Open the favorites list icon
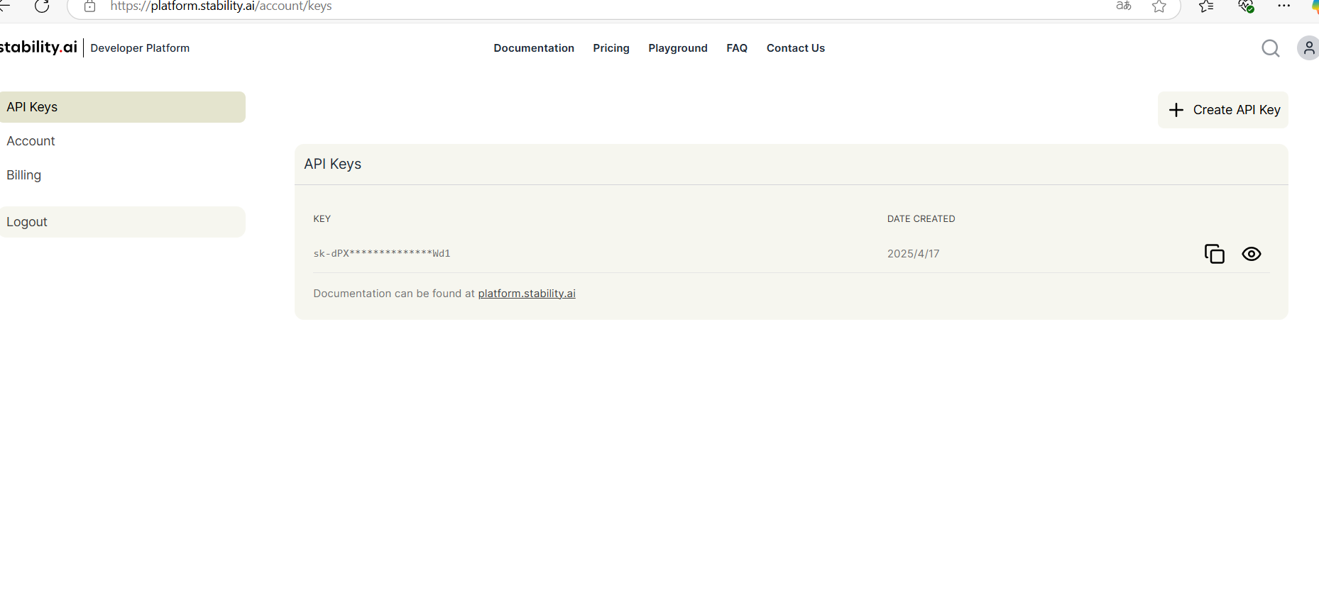This screenshot has width=1319, height=612. click(x=1206, y=6)
